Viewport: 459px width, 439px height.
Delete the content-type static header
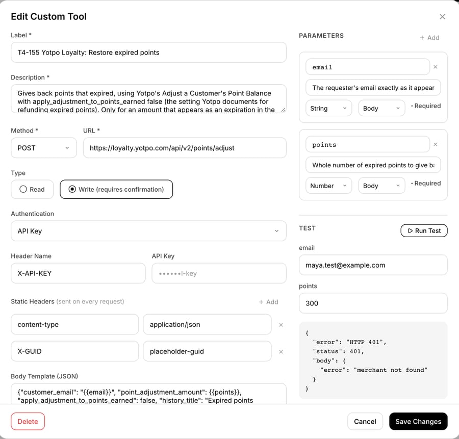tap(280, 325)
